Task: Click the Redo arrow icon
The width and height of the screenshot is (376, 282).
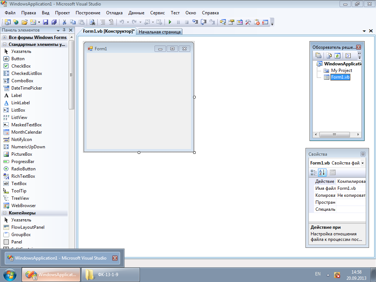Action: click(134, 22)
